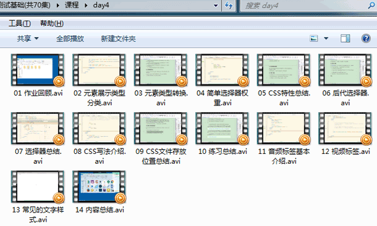Open the view options dropdown arrow
Viewport: 377px width, 226px height.
326,38
